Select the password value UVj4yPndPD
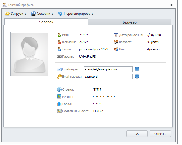 88,56
